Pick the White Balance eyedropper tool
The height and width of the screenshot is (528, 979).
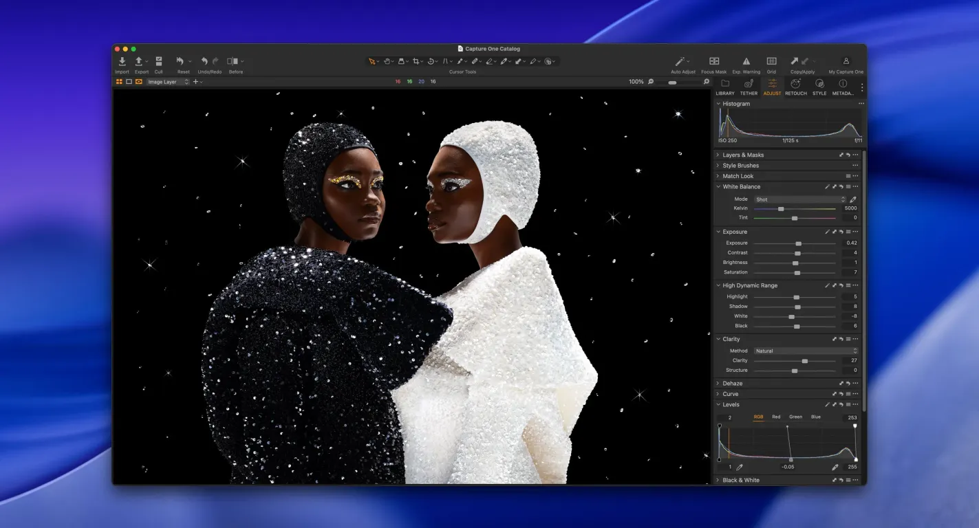853,199
